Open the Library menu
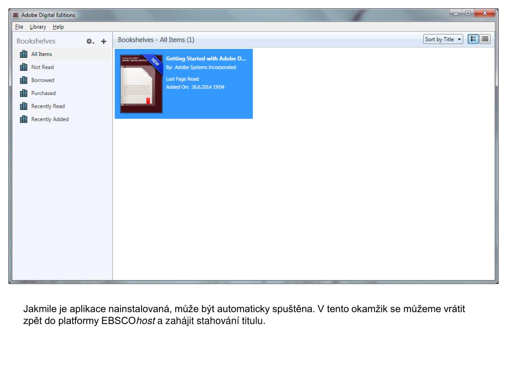Screen dimensions: 507x380 click(38, 27)
